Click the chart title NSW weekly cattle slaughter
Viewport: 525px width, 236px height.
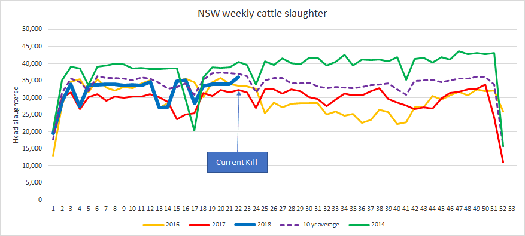262,14
